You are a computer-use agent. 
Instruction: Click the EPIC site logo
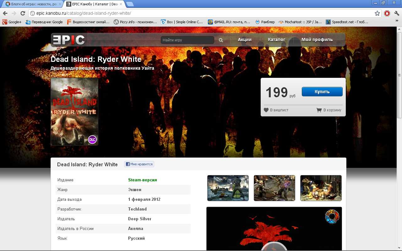pyautogui.click(x=68, y=40)
